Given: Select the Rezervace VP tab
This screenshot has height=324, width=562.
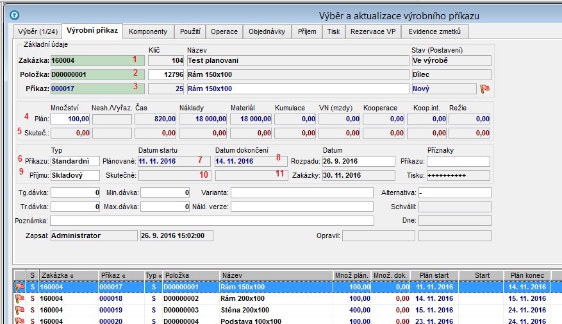Looking at the screenshot, I should point(373,31).
